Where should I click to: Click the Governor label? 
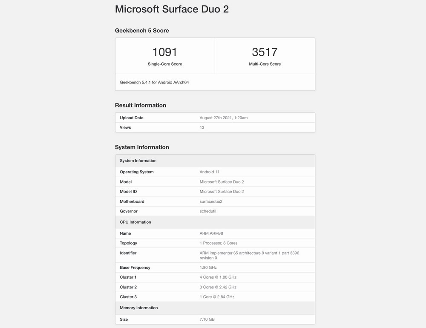pos(129,211)
